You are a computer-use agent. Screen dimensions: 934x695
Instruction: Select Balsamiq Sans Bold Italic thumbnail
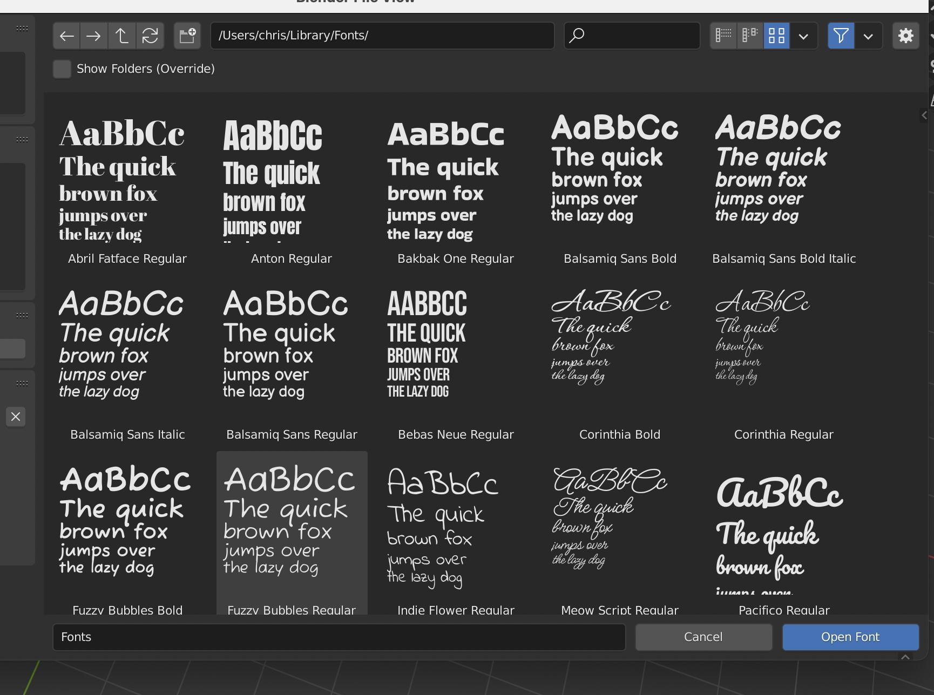[x=784, y=186]
